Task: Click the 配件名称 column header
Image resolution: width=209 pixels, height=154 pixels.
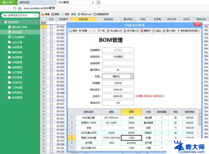Action: [x=88, y=112]
